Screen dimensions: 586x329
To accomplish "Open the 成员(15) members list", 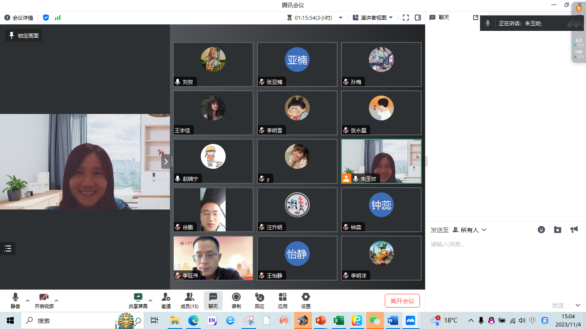I will pyautogui.click(x=189, y=300).
